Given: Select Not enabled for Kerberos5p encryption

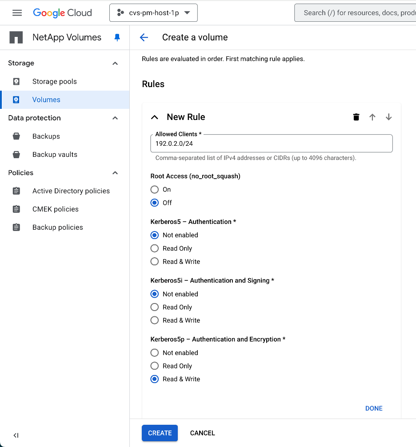Looking at the screenshot, I should (x=155, y=353).
